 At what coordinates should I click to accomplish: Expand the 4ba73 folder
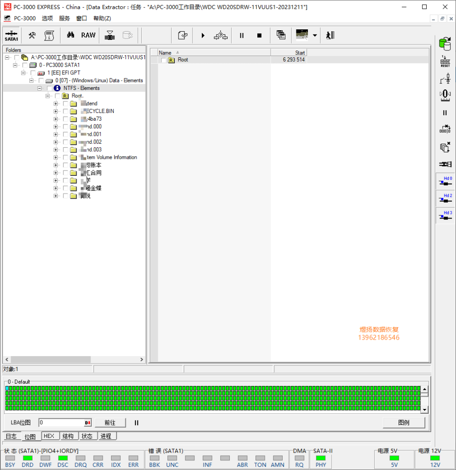pyautogui.click(x=56, y=119)
